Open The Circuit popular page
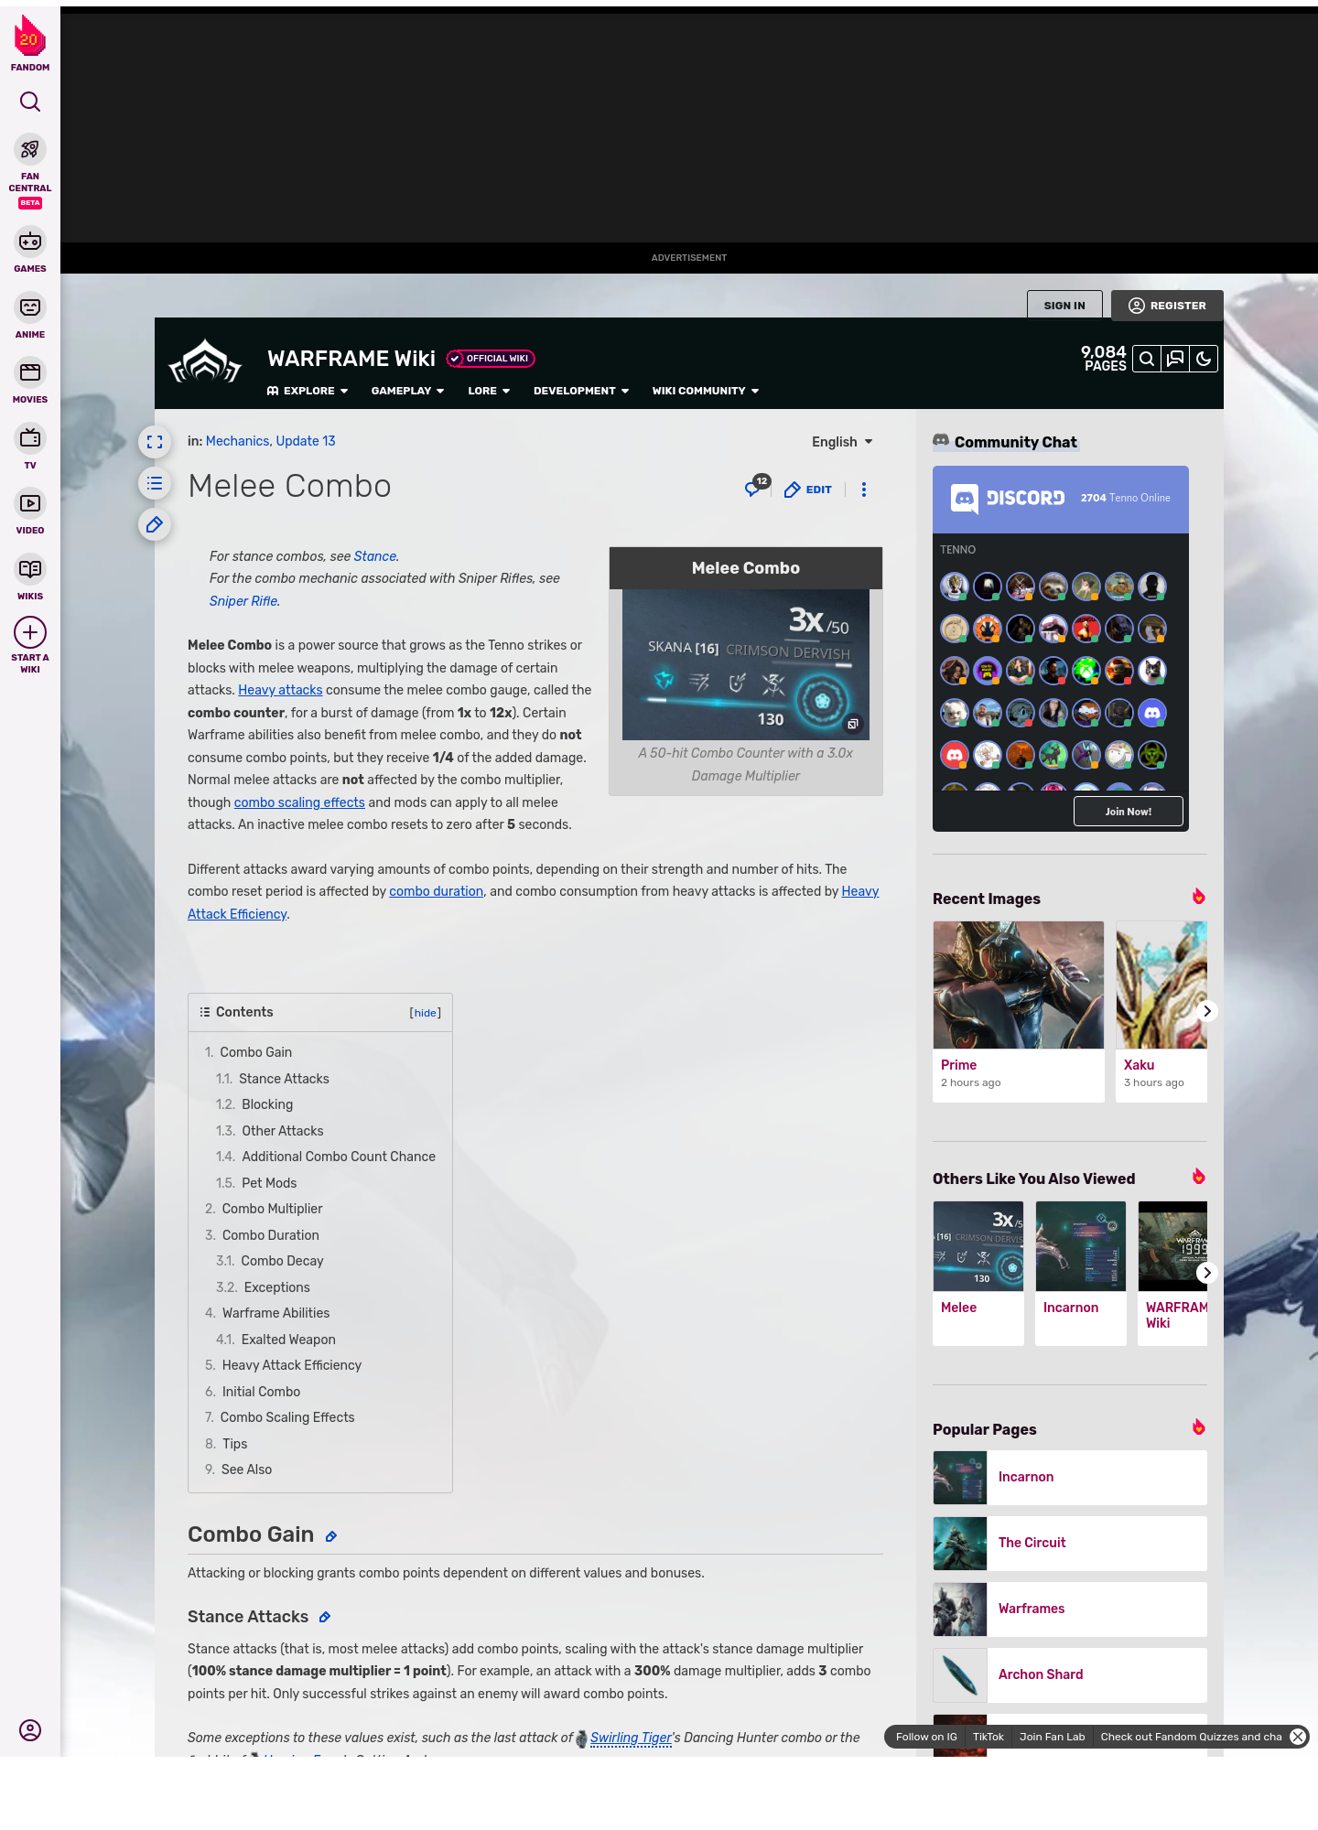The height and width of the screenshot is (1830, 1318). (x=1070, y=1544)
